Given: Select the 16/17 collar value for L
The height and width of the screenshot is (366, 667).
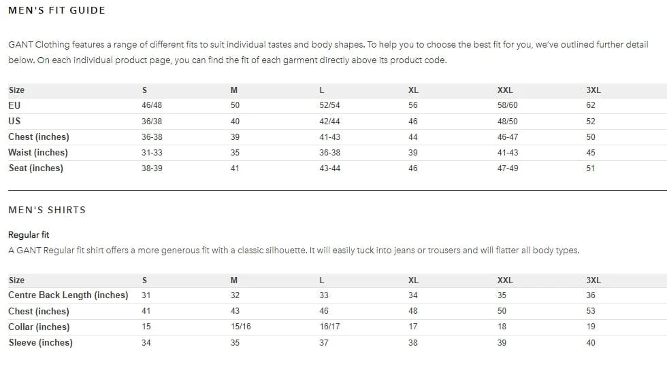Looking at the screenshot, I should point(329,327).
